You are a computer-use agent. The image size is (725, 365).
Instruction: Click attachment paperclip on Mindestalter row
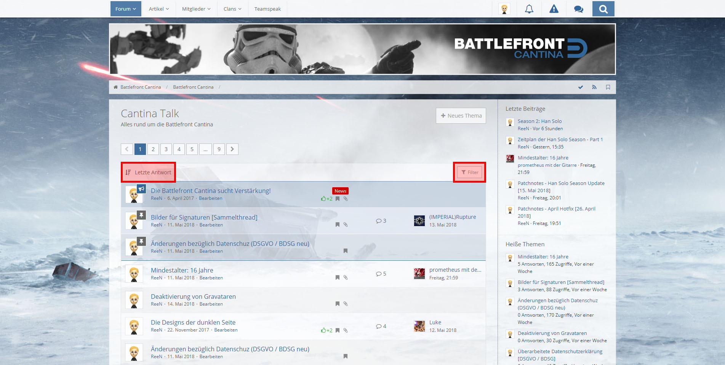coord(346,277)
